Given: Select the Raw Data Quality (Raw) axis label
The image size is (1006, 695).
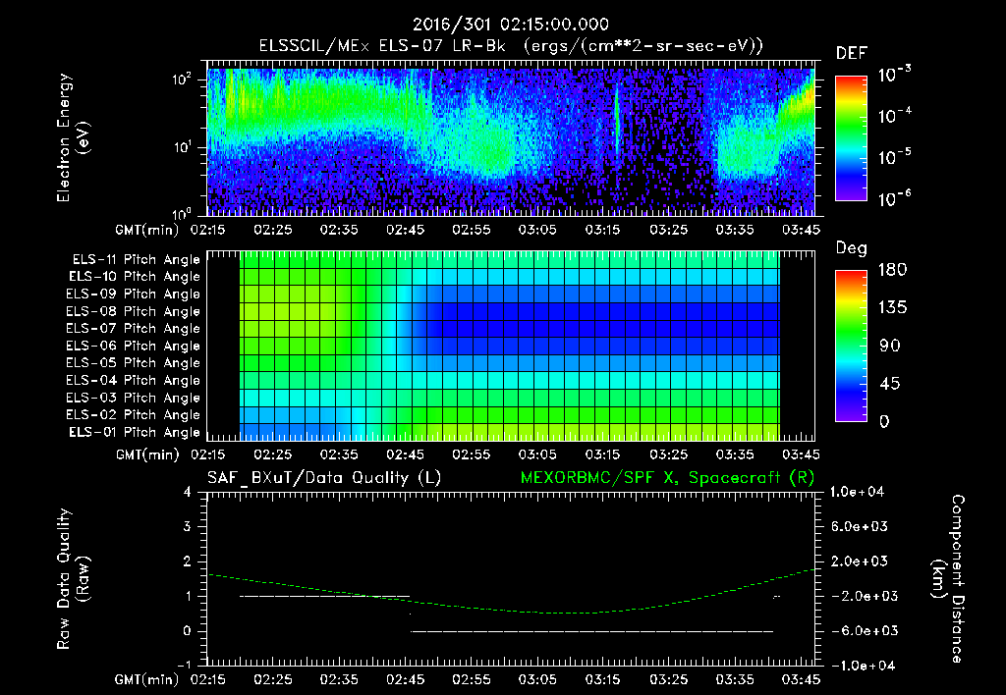Looking at the screenshot, I should coord(73,579).
